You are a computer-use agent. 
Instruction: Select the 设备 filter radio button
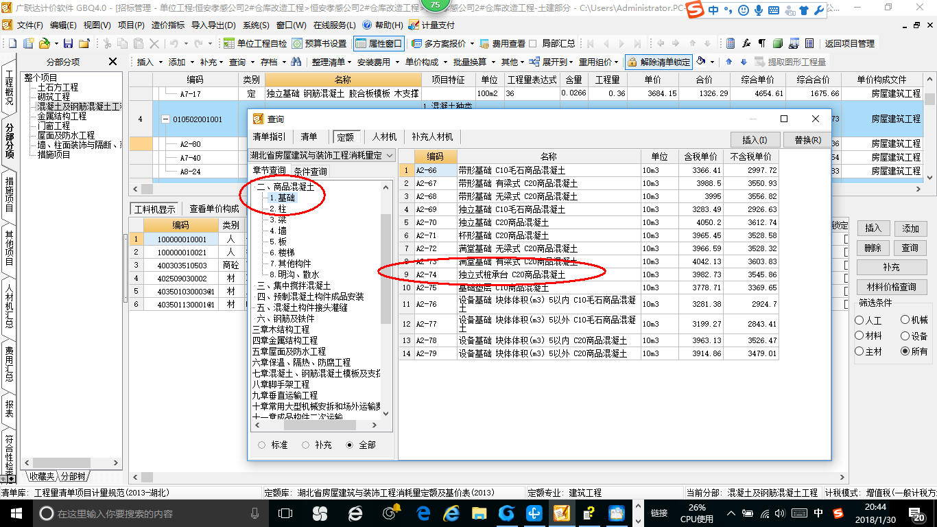pos(905,336)
